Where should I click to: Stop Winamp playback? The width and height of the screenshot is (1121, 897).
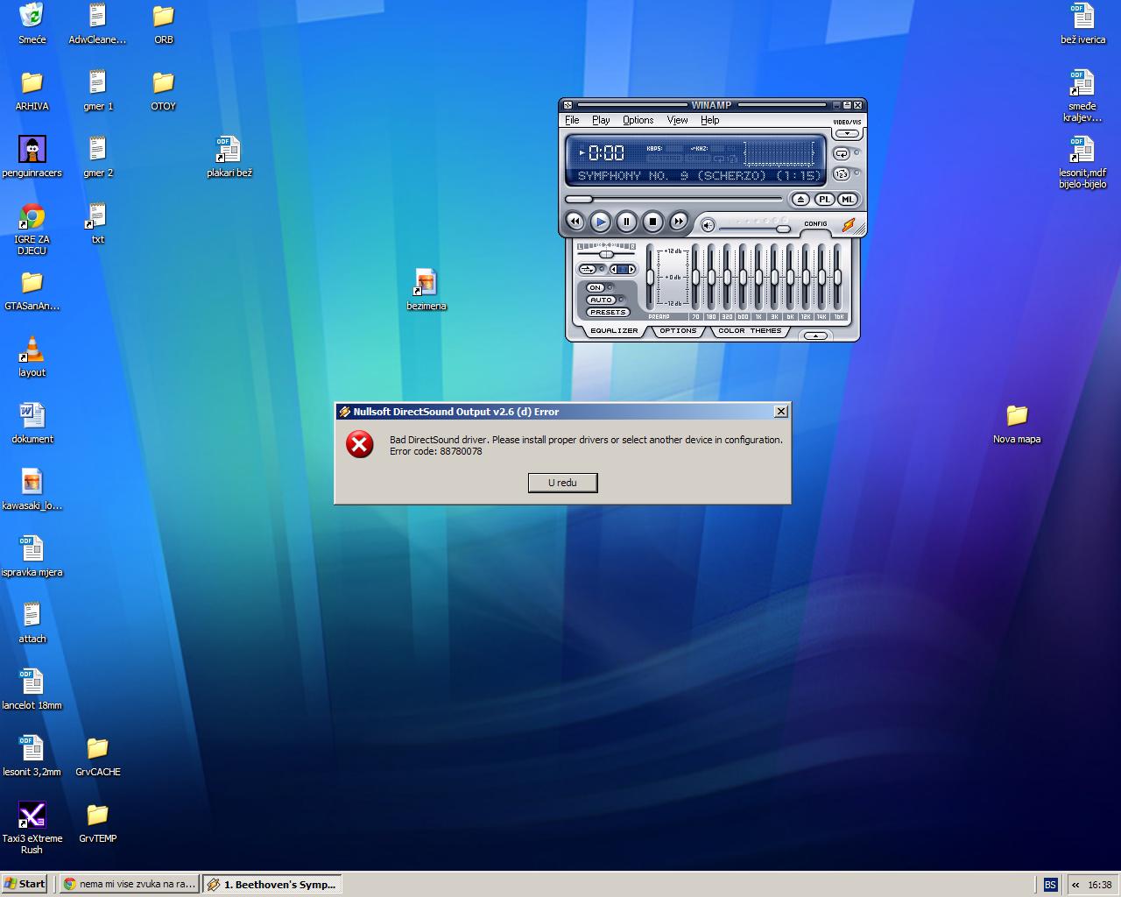652,222
